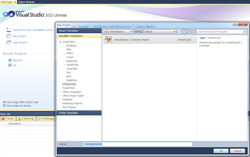Select Test under Visual Basic
Viewport: 250px width, 157px height.
coord(68,73)
